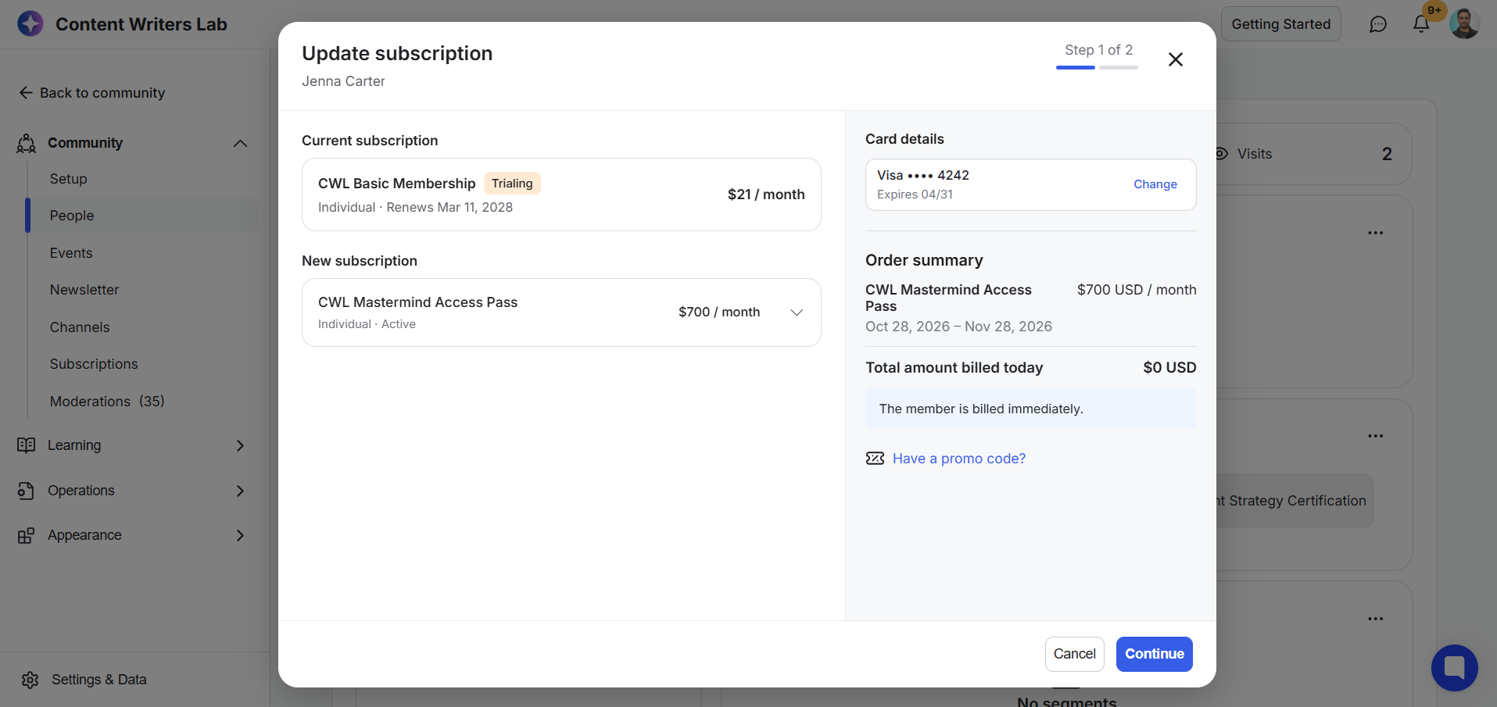Open the chat messages icon in header
The height and width of the screenshot is (707, 1497).
click(x=1378, y=24)
